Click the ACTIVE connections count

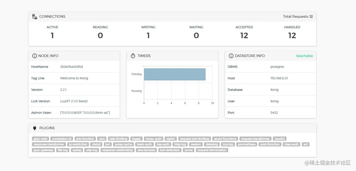(x=52, y=36)
